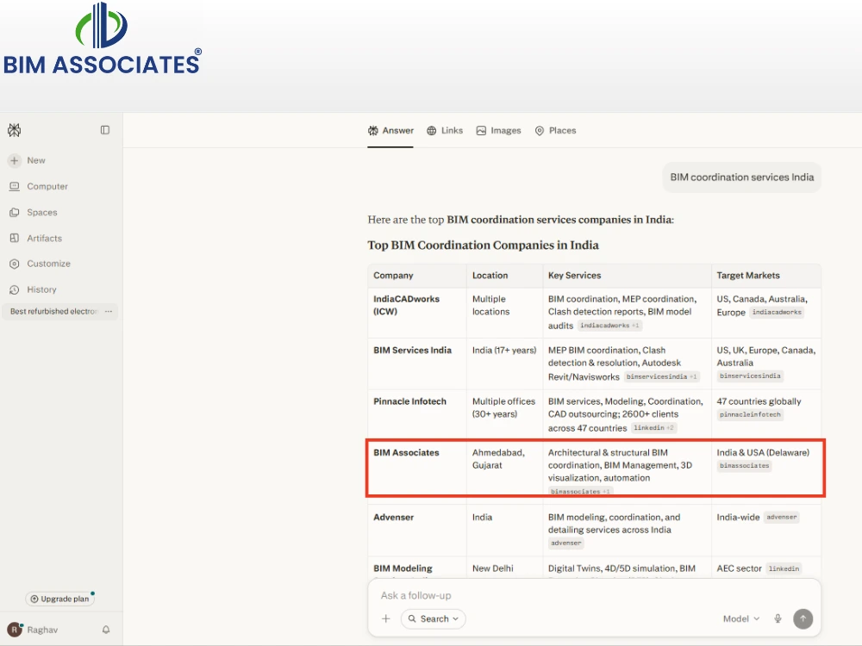Click the submit arrow button
Viewport: 862px width, 646px height.
pos(803,618)
